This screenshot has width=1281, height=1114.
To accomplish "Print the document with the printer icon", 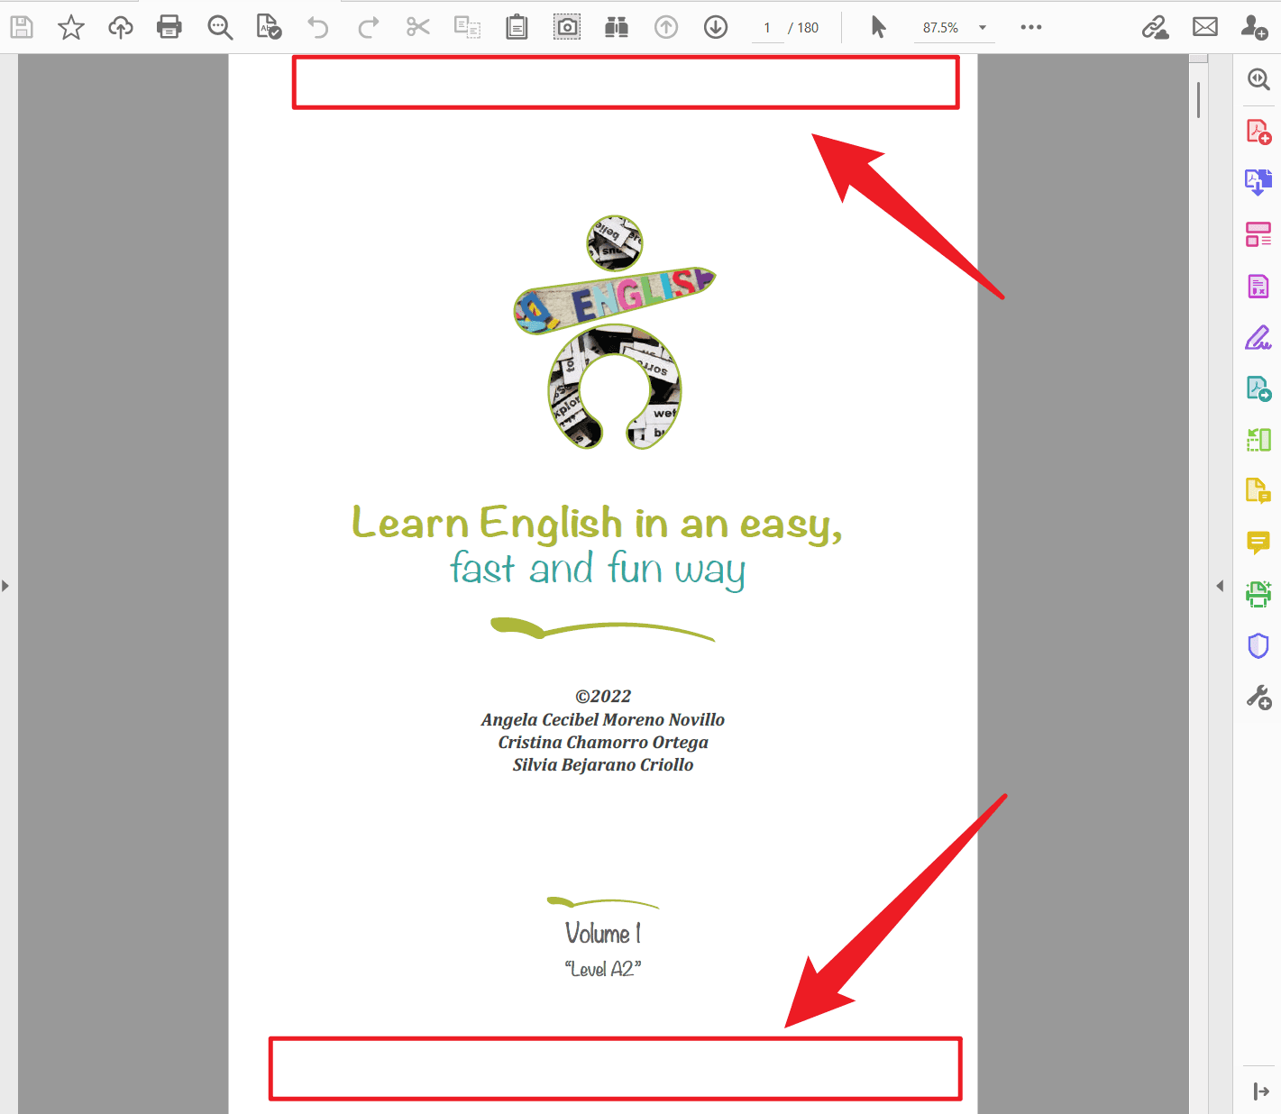I will (x=169, y=27).
